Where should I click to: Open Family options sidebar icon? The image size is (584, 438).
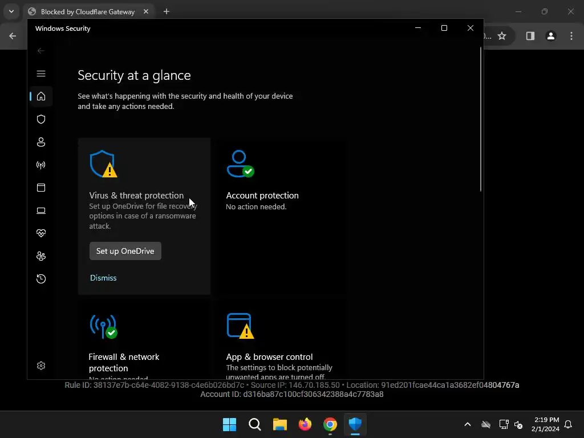click(x=41, y=256)
